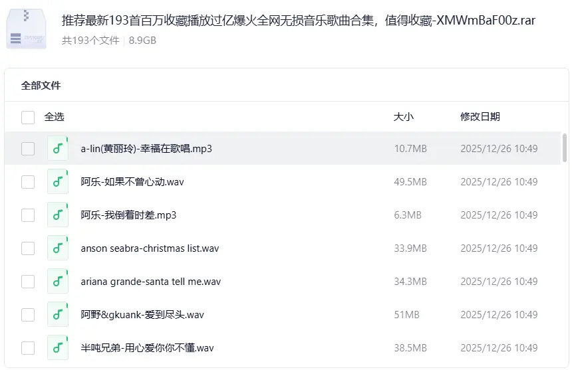The image size is (572, 370).
Task: Click the date of christmas list.wav row
Action: pos(499,248)
